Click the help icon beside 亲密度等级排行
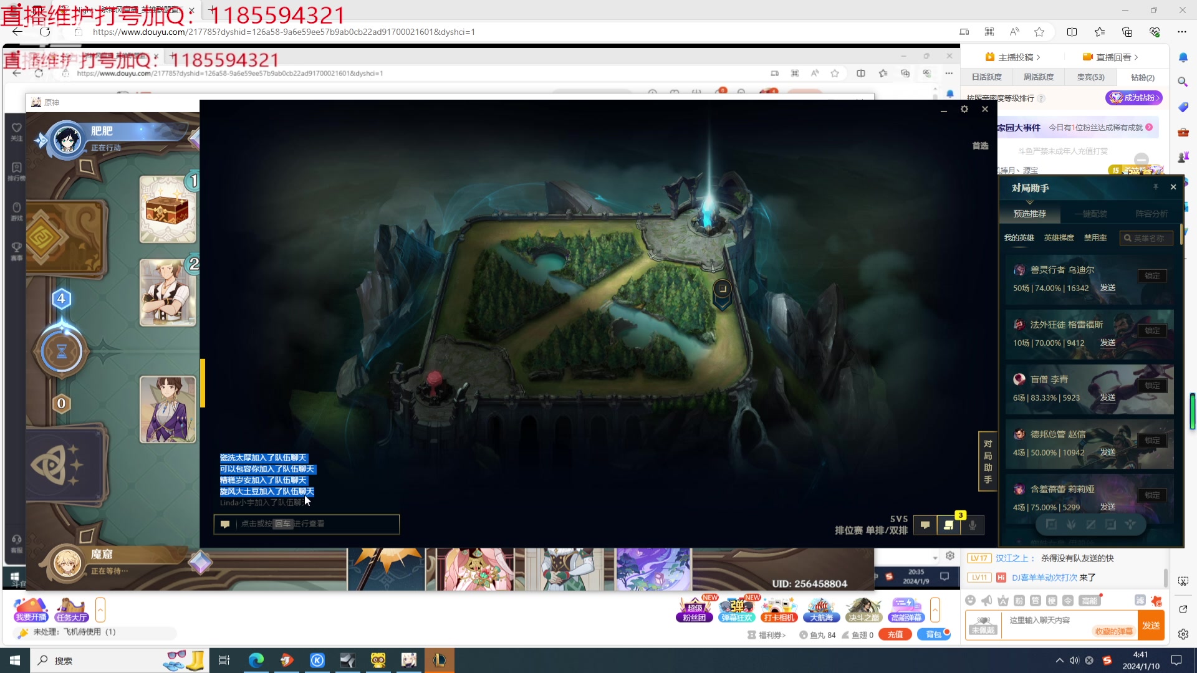Screen dimensions: 1197x673 click(x=1041, y=98)
